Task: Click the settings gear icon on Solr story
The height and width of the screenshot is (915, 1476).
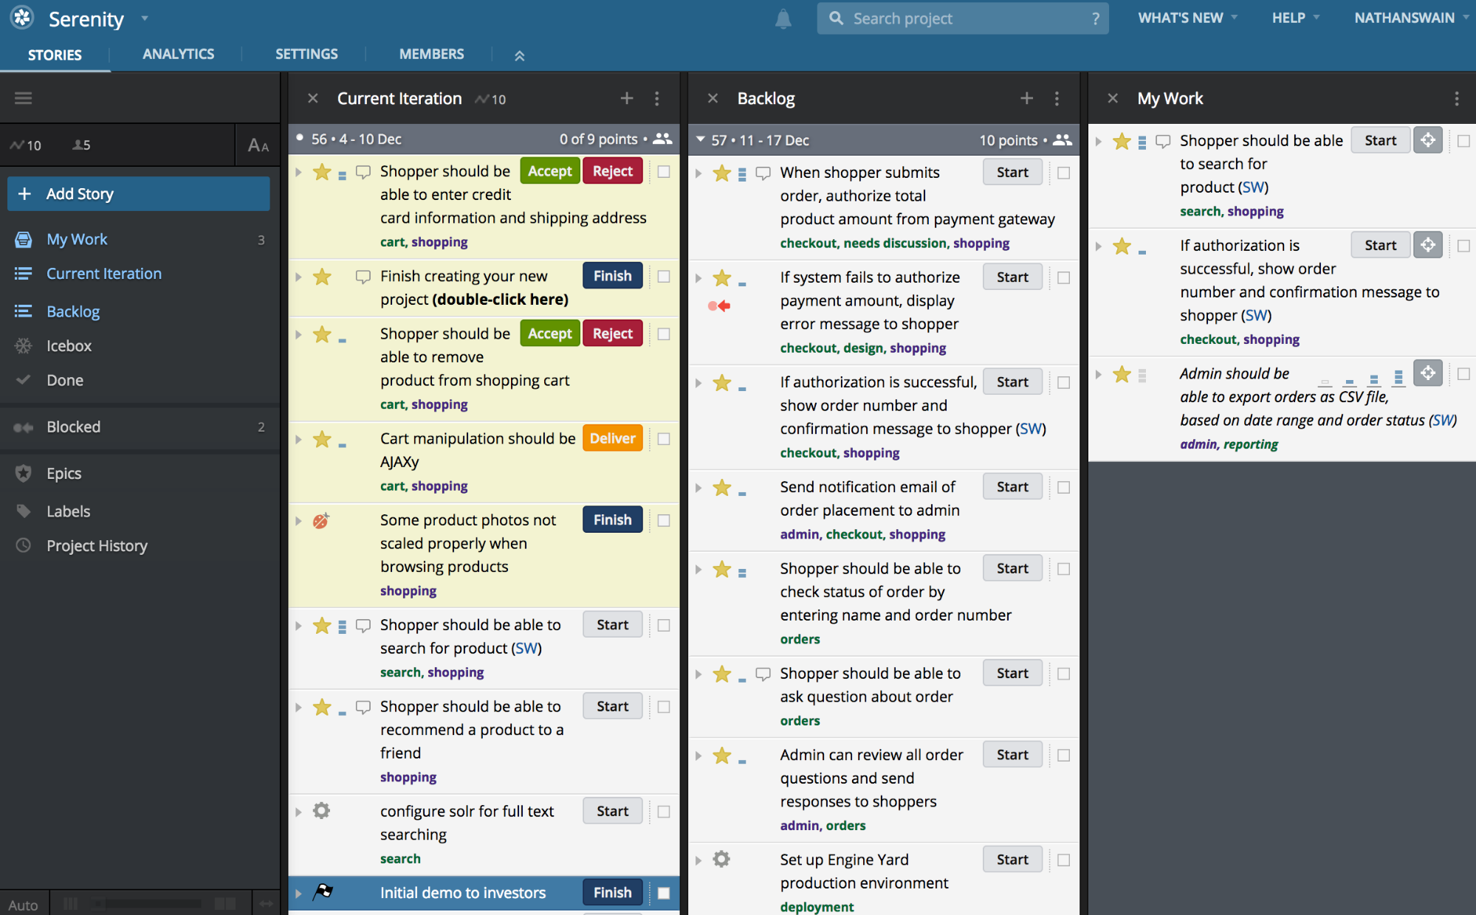Action: (x=323, y=811)
